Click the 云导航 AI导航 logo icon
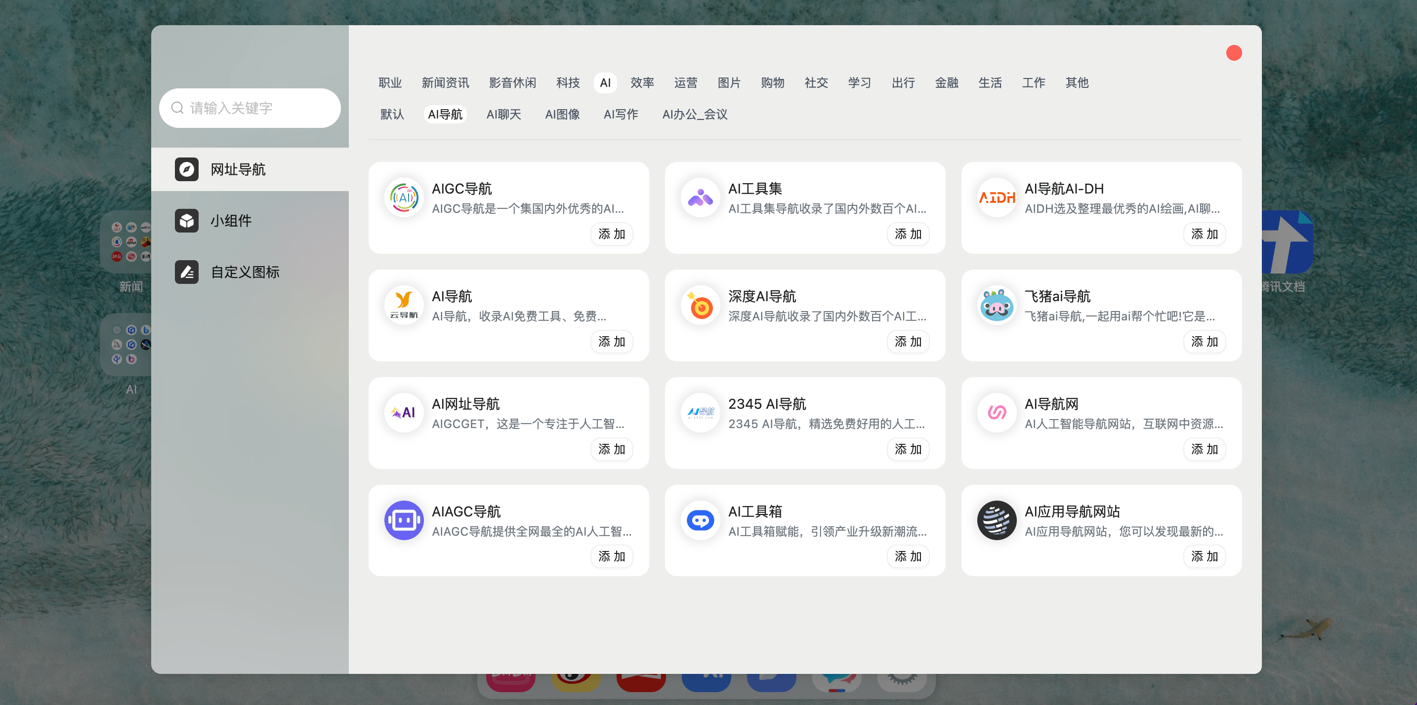The height and width of the screenshot is (705, 1417). point(404,305)
